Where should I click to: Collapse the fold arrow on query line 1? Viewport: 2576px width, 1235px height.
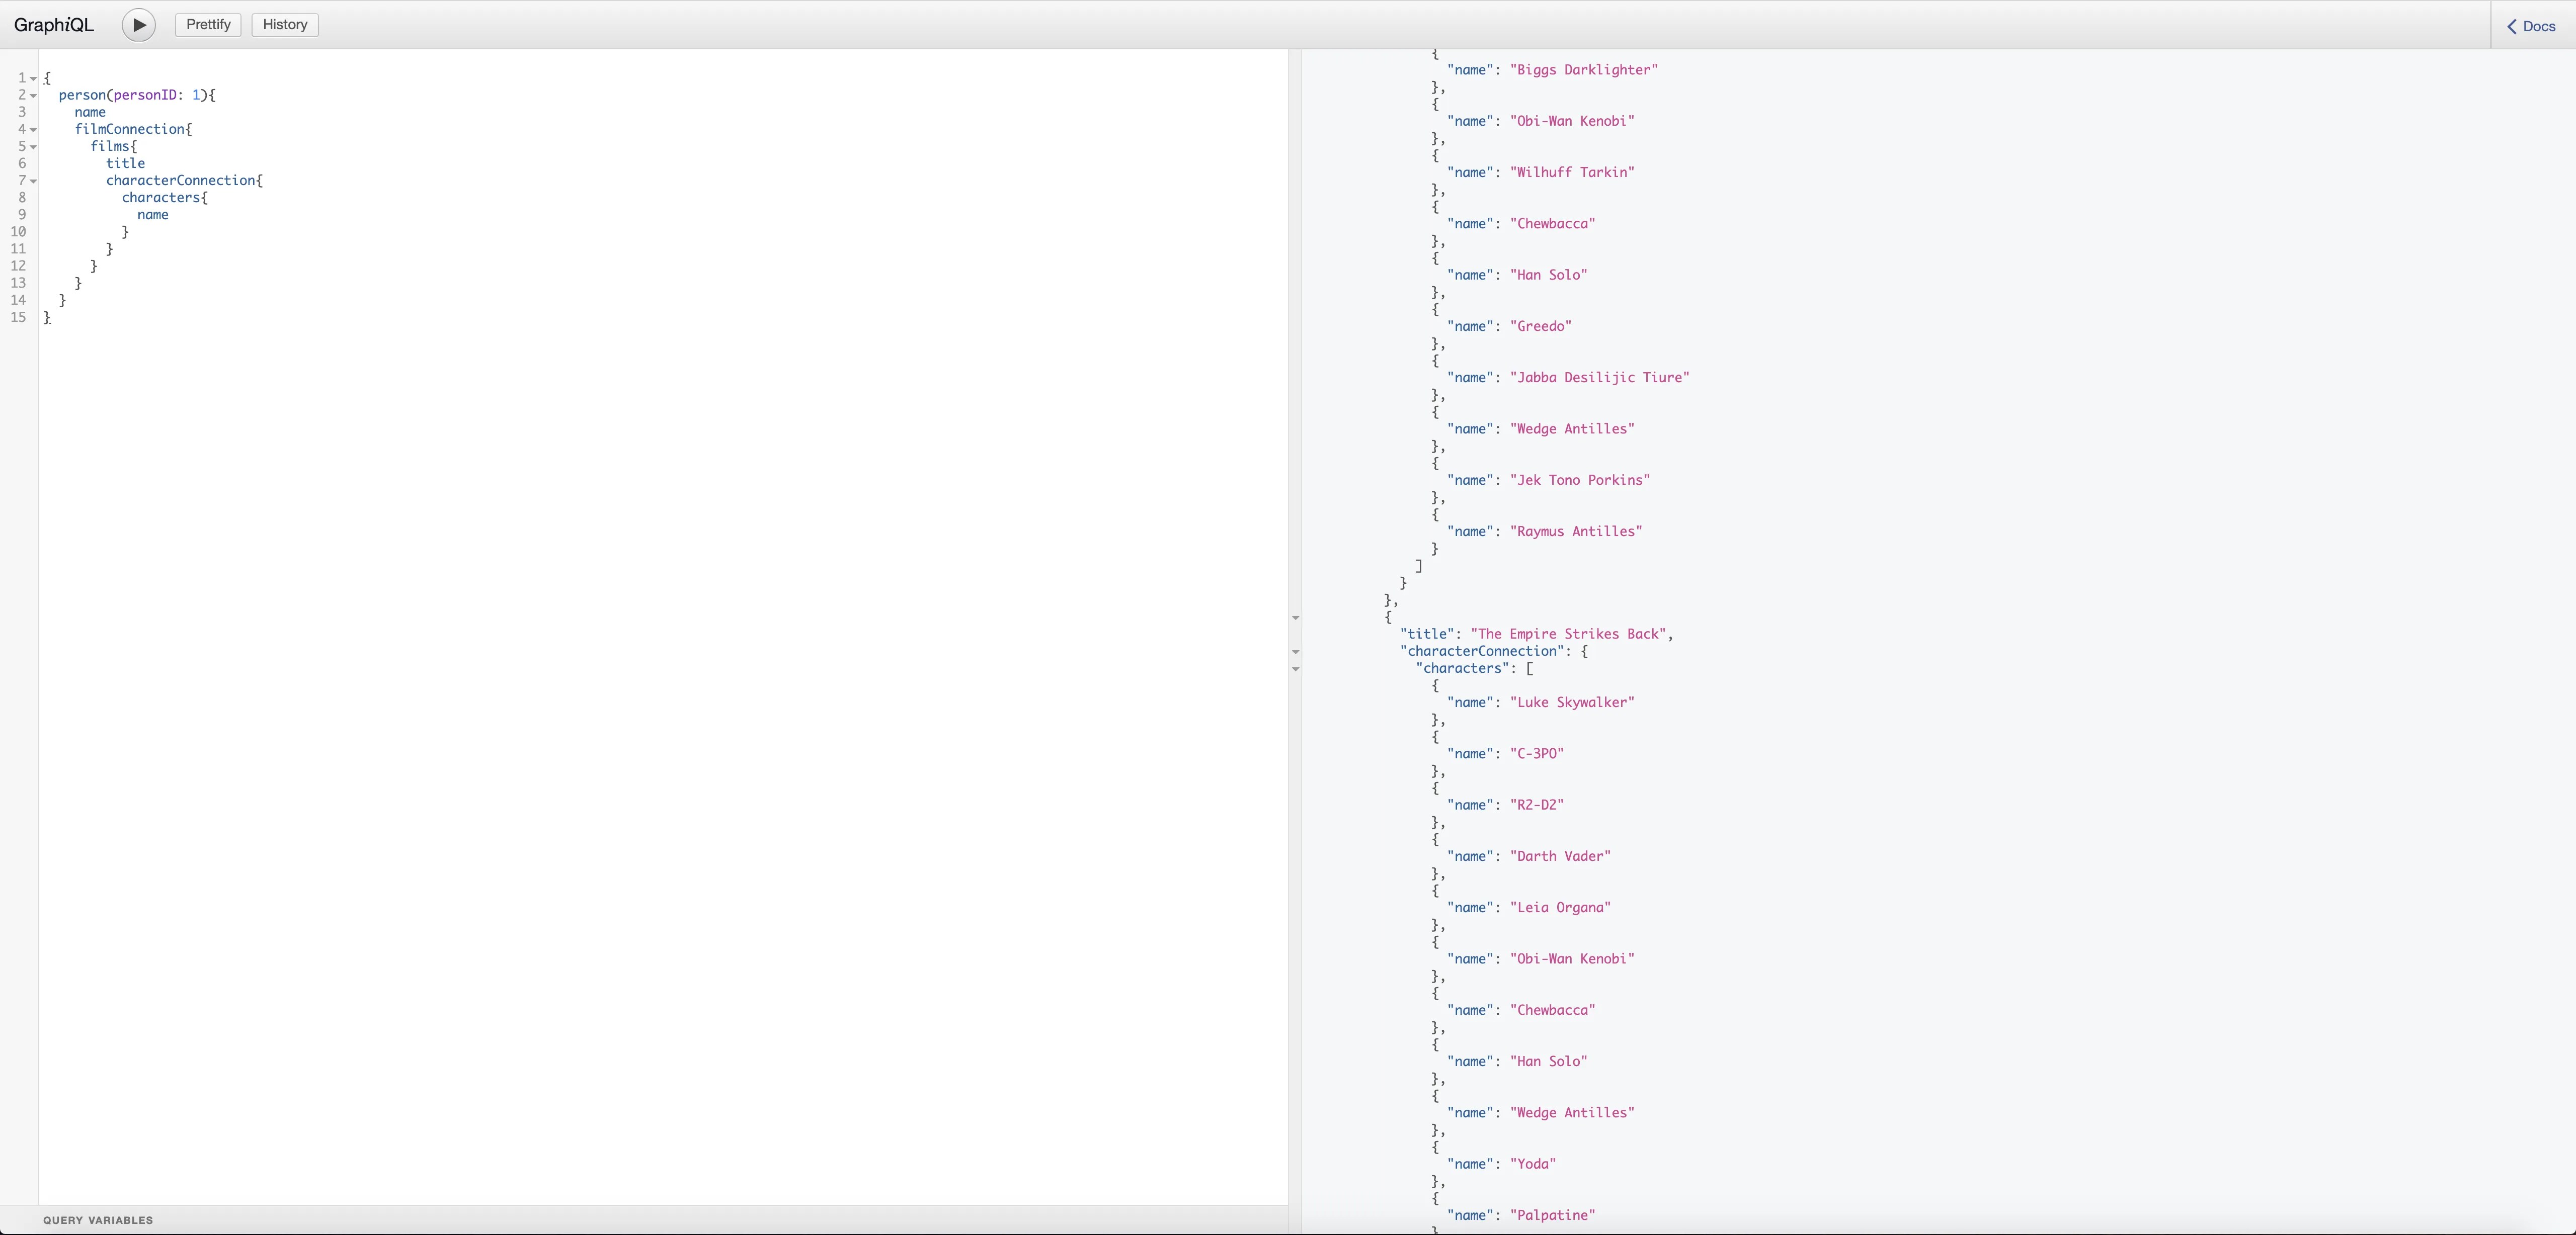coord(33,78)
